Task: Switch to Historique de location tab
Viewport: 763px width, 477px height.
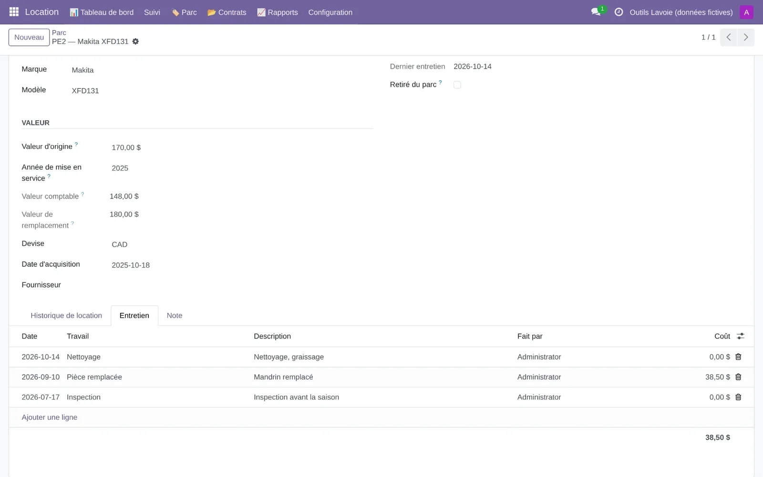Action: [66, 316]
